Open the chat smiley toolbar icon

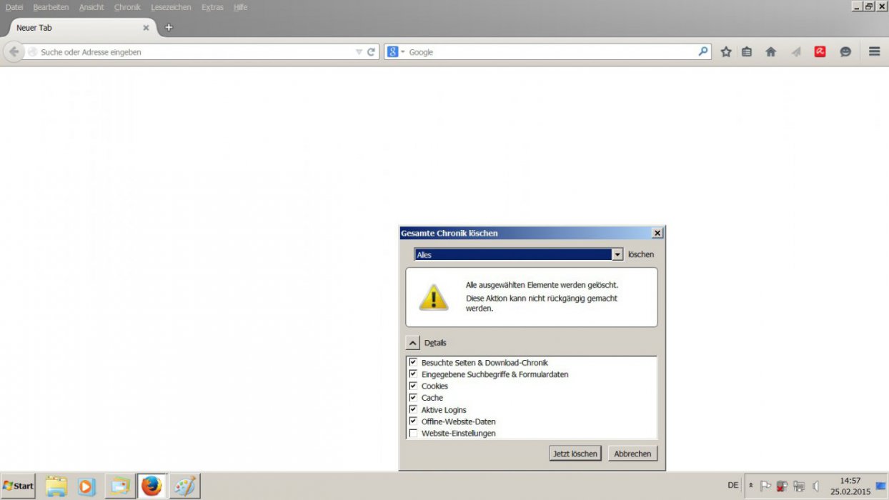845,52
